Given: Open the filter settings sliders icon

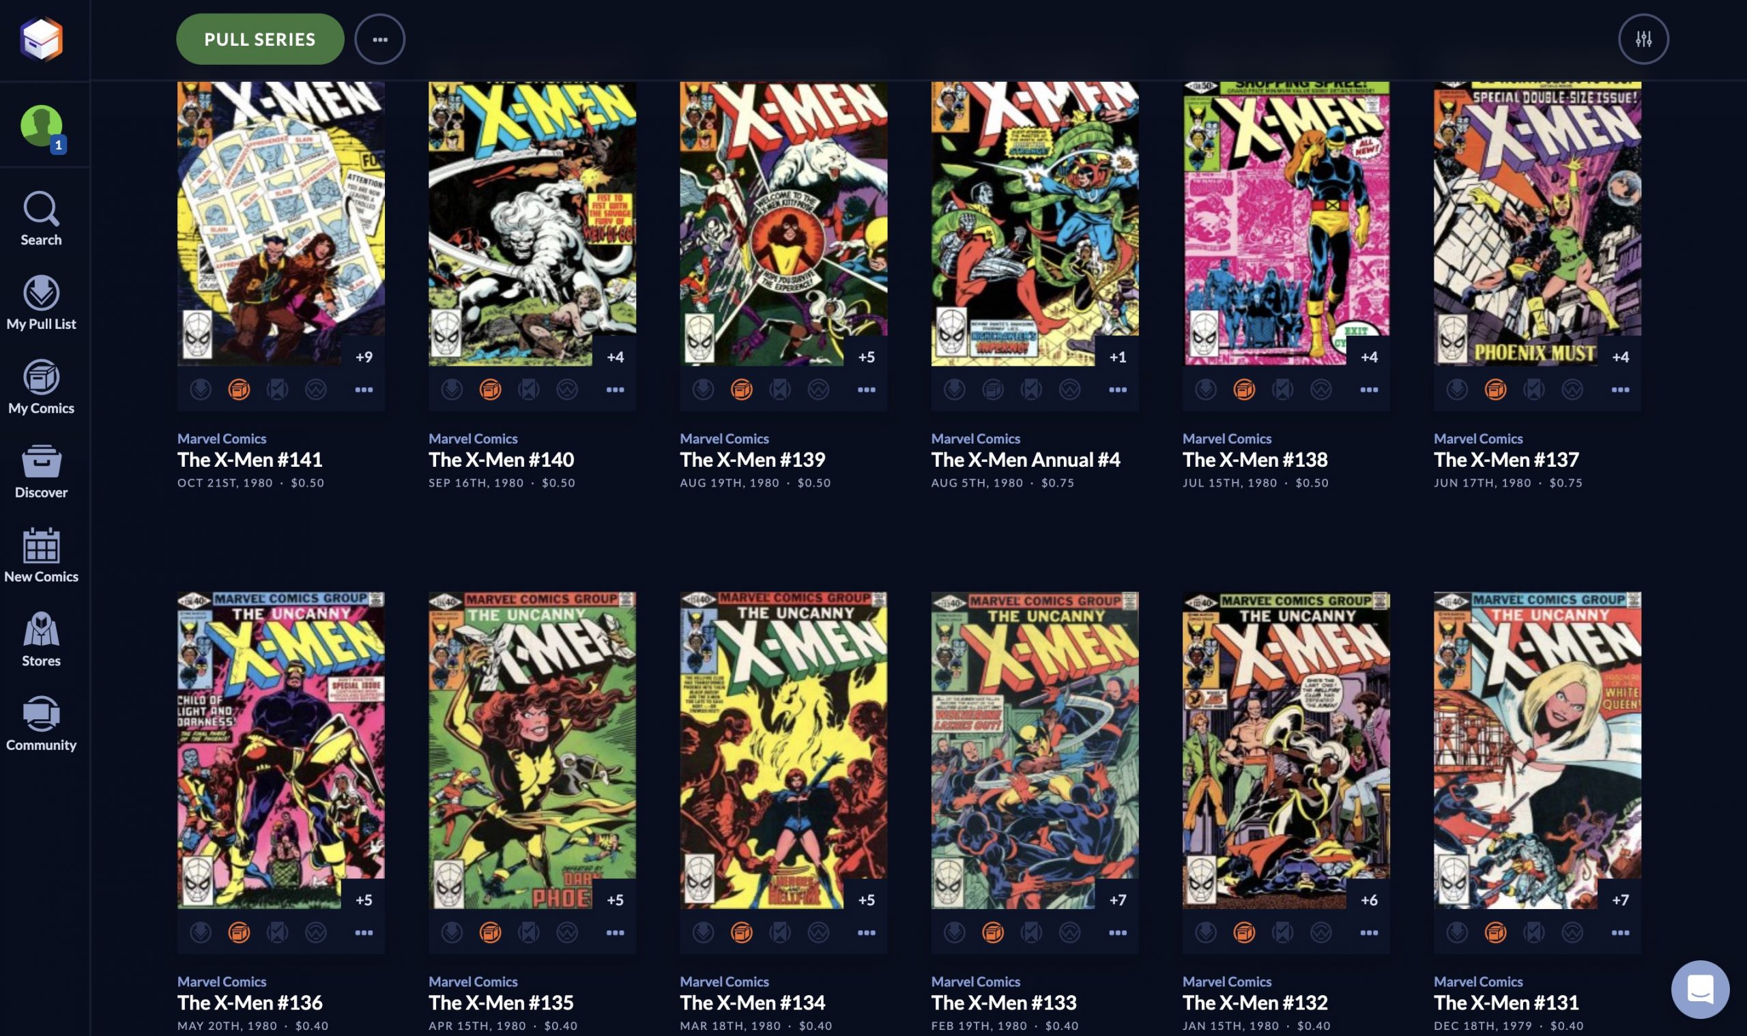Looking at the screenshot, I should click(x=1643, y=39).
